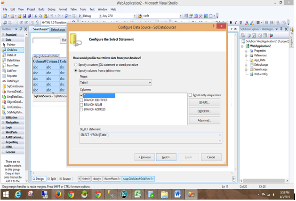Click the Solution Explorer horizontal scrollbar
Screen dimensions: 296x201
[x=264, y=181]
